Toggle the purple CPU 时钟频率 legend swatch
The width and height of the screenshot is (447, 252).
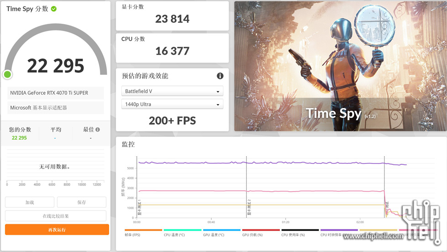coord(339,230)
